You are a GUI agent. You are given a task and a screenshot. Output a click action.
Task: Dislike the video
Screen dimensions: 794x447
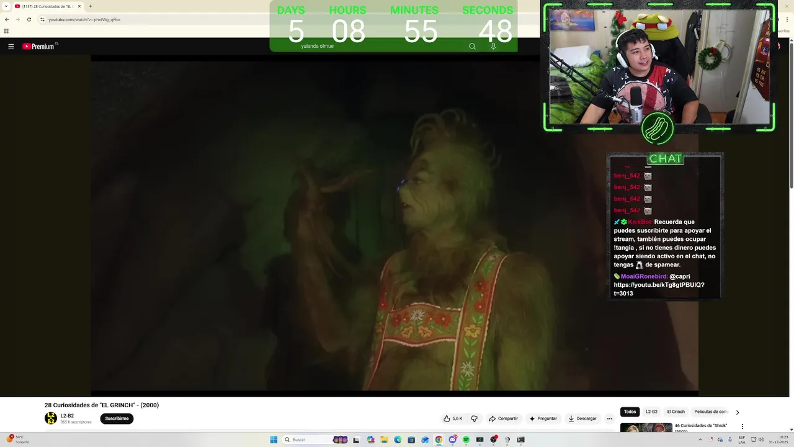pyautogui.click(x=475, y=418)
